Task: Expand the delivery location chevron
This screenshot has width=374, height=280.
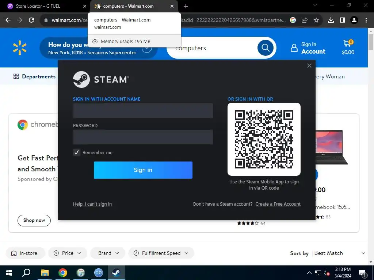Action: (x=147, y=48)
